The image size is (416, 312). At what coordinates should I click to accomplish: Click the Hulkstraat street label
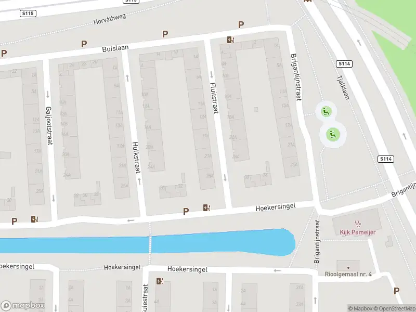[x=136, y=158]
